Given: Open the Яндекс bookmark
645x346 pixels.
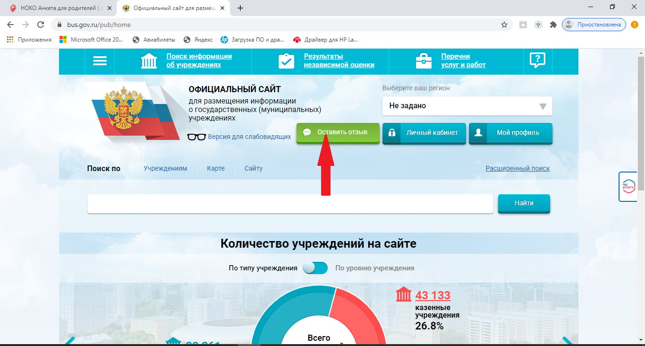Looking at the screenshot, I should pyautogui.click(x=198, y=40).
